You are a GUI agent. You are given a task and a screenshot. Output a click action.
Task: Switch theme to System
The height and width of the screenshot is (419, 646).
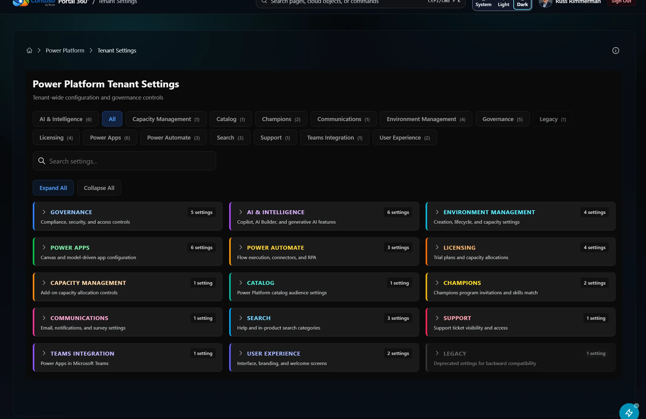483,4
